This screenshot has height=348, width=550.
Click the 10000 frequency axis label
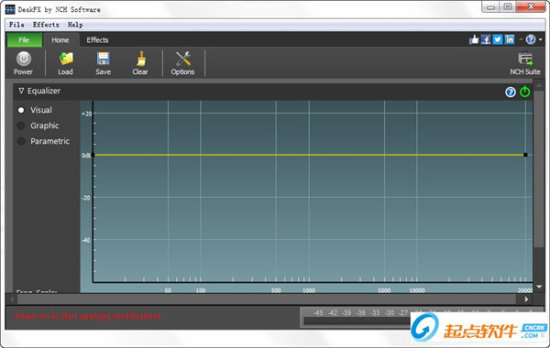(417, 290)
